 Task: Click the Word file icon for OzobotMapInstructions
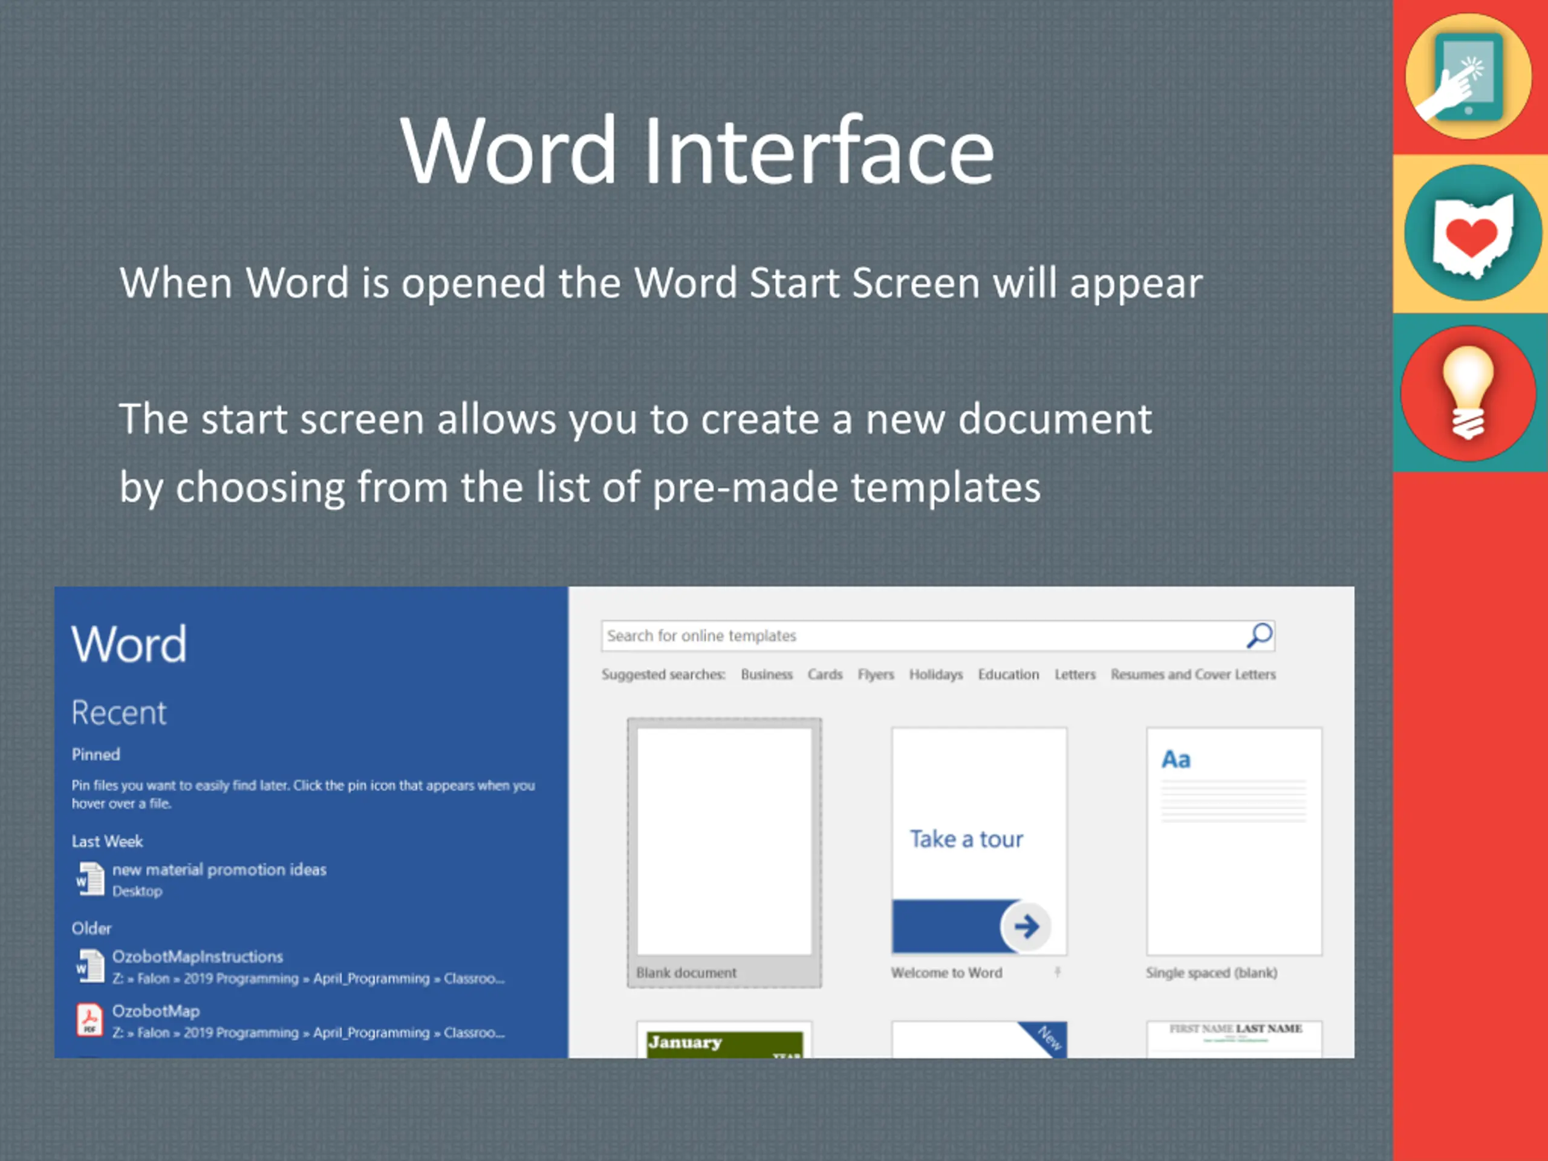pos(89,966)
